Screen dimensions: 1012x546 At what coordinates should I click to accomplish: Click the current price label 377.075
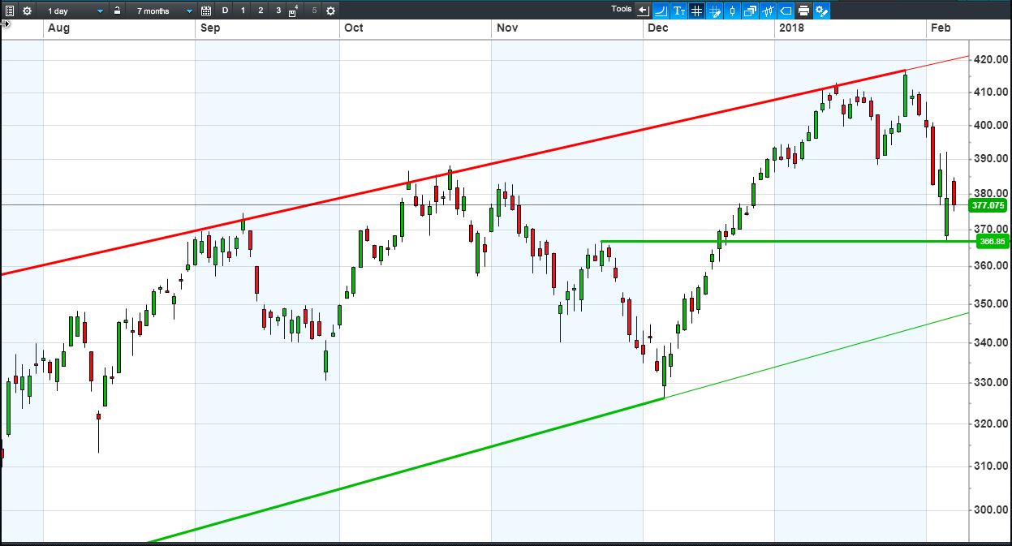989,205
